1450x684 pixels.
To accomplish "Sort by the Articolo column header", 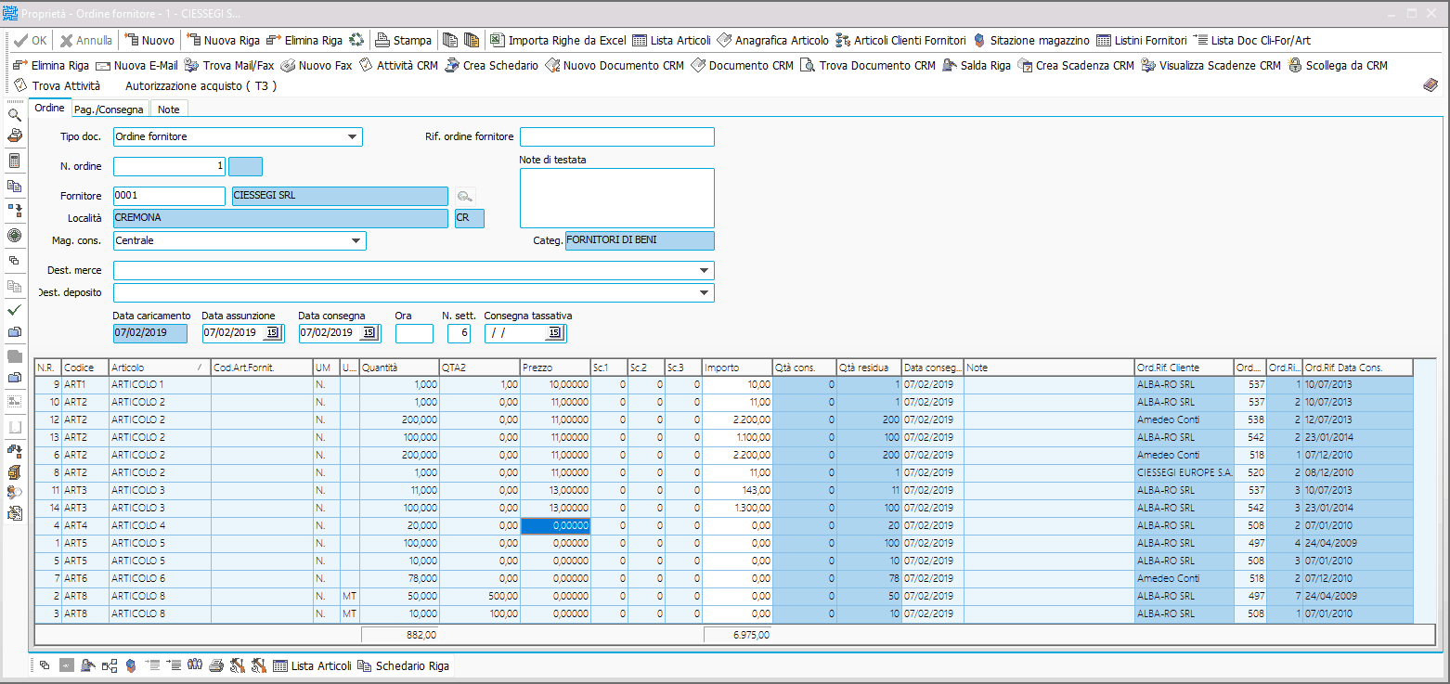I will 159,368.
